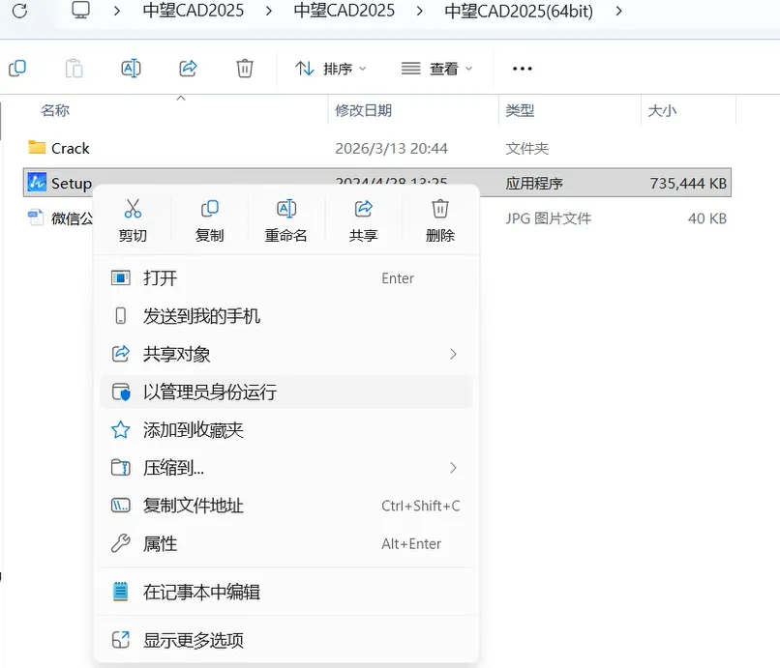
Task: Expand chevron after the monitor icon
Action: [117, 11]
